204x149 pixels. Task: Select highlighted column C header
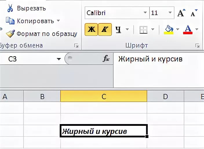pos(104,97)
